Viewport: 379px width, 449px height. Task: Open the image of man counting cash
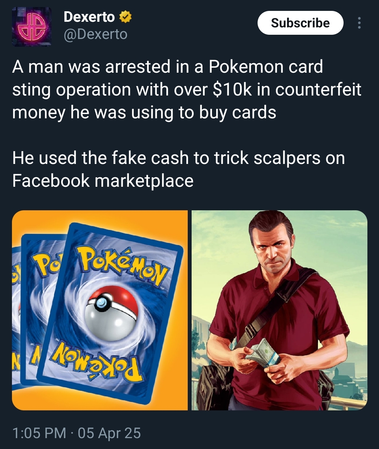(279, 310)
